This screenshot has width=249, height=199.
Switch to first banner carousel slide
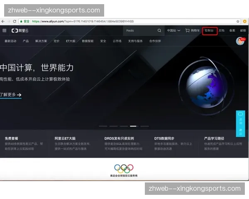click(x=103, y=126)
